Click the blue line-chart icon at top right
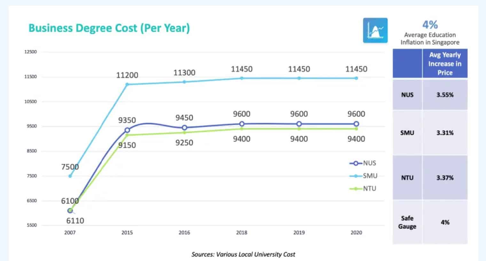Screen dimensions: 486x261 tap(375, 30)
